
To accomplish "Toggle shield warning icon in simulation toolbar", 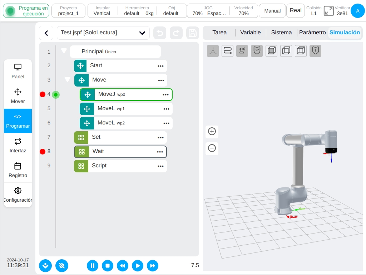I will (x=315, y=51).
